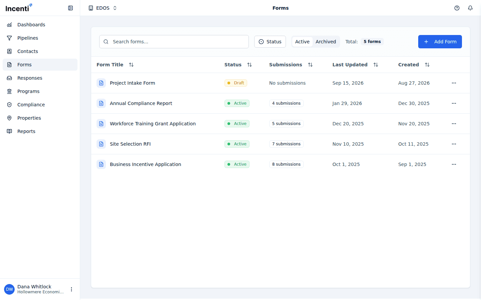Image resolution: width=481 pixels, height=300 pixels.
Task: Click the 5 forms total badge
Action: click(x=372, y=42)
